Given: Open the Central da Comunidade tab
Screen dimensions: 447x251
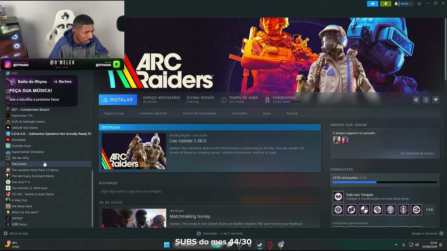Looking at the screenshot, I should click(x=199, y=113).
